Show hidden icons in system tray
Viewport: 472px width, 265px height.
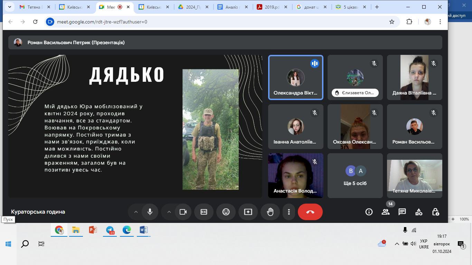pos(397,244)
